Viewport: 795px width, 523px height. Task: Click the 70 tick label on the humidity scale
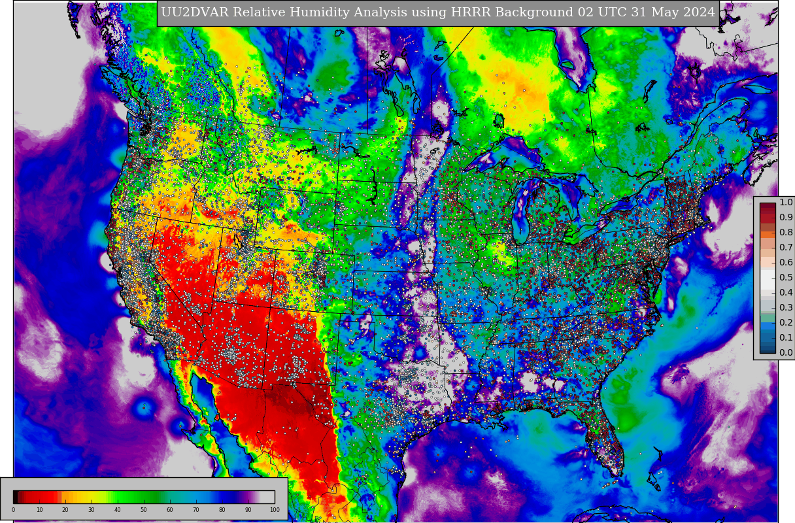[x=196, y=510]
